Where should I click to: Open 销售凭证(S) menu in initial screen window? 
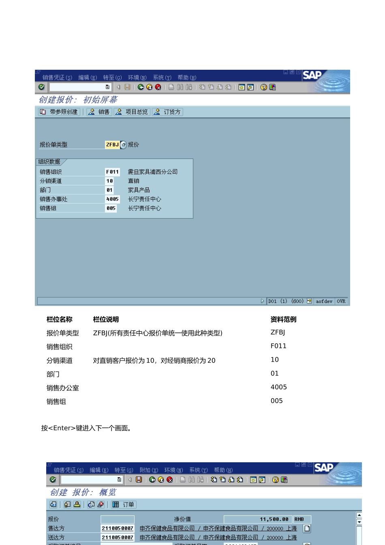click(57, 77)
